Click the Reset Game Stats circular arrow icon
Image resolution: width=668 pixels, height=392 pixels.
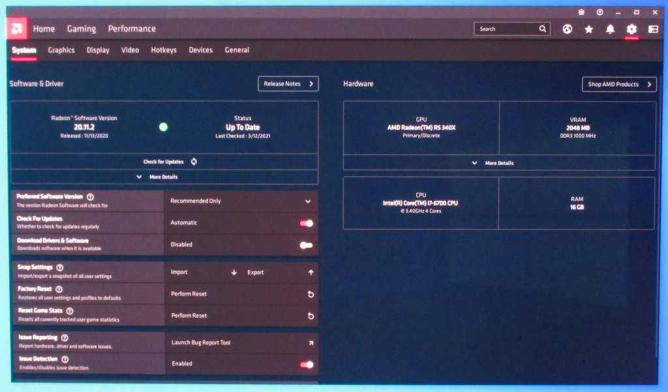[311, 316]
